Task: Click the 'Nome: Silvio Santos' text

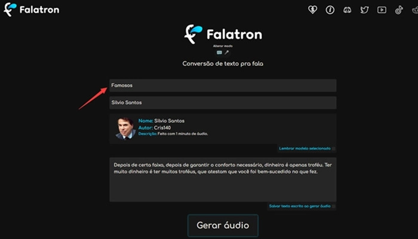Action: [x=161, y=121]
